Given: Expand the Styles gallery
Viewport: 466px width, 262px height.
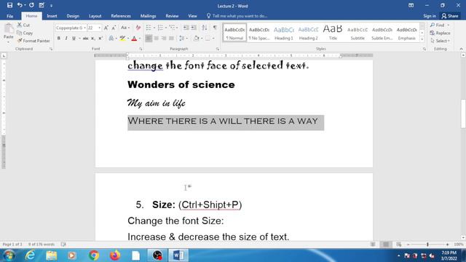Looking at the screenshot, I should point(422,39).
